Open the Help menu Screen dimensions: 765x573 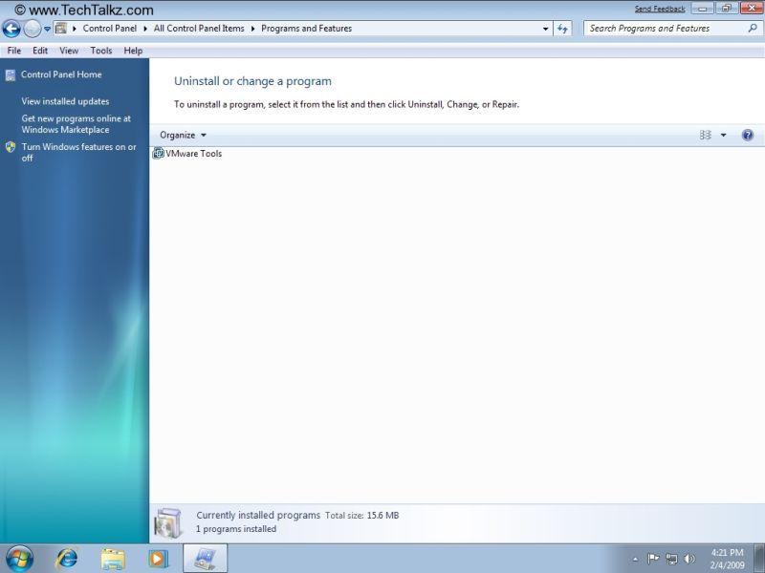pos(132,50)
